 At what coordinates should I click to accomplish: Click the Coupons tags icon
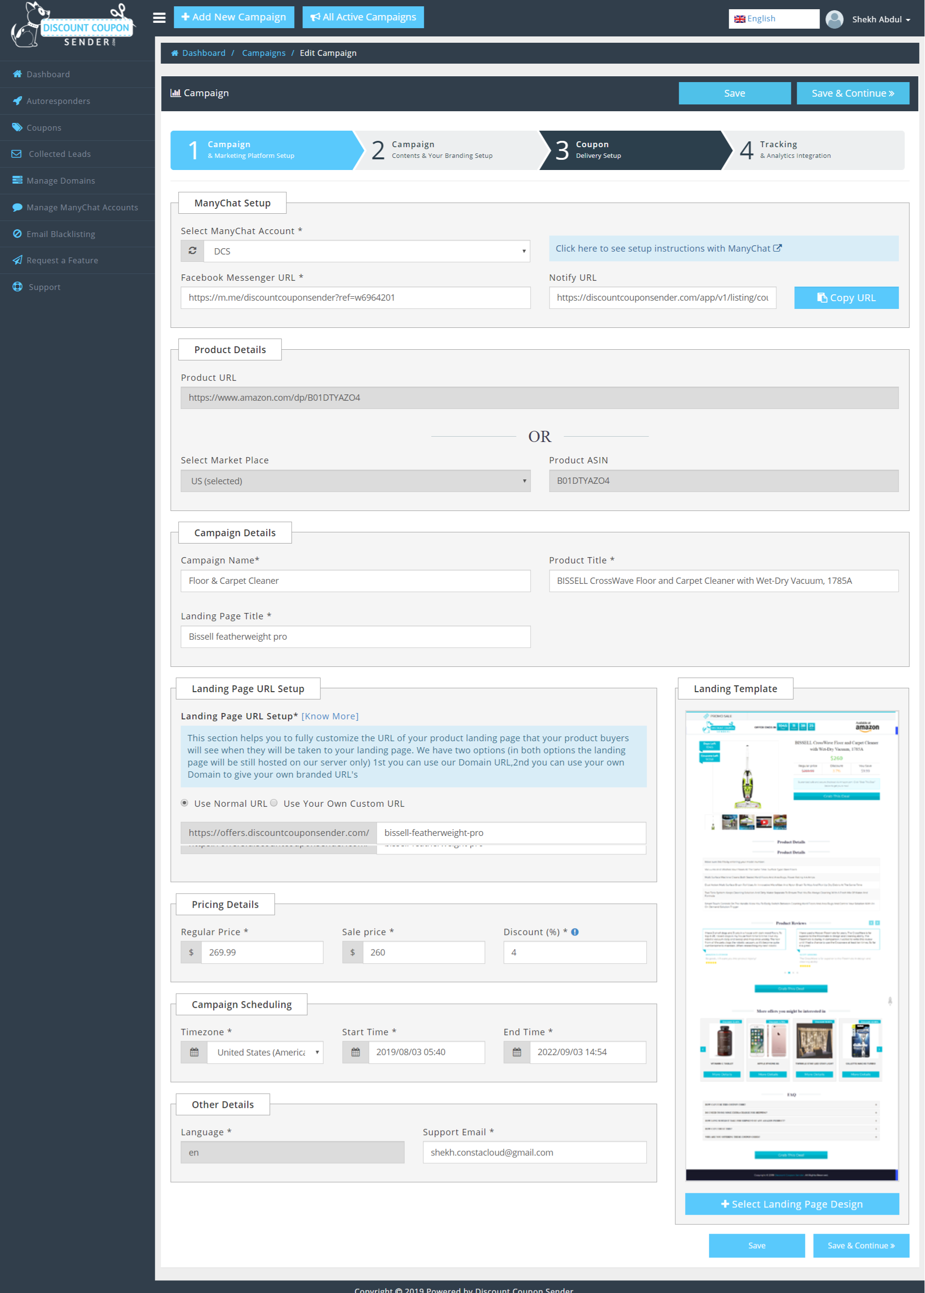coord(17,128)
